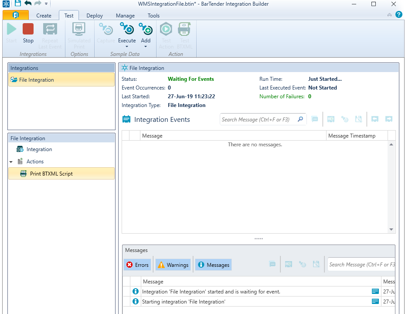Viewport: 405px width, 314px height.
Task: Open the Deploy ribbon tab
Action: pyautogui.click(x=95, y=16)
